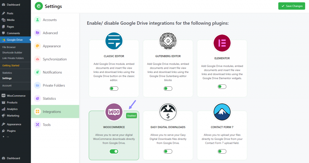Click the WooCommerce purple logo icon
The height and width of the screenshot is (163, 309).
[114, 112]
